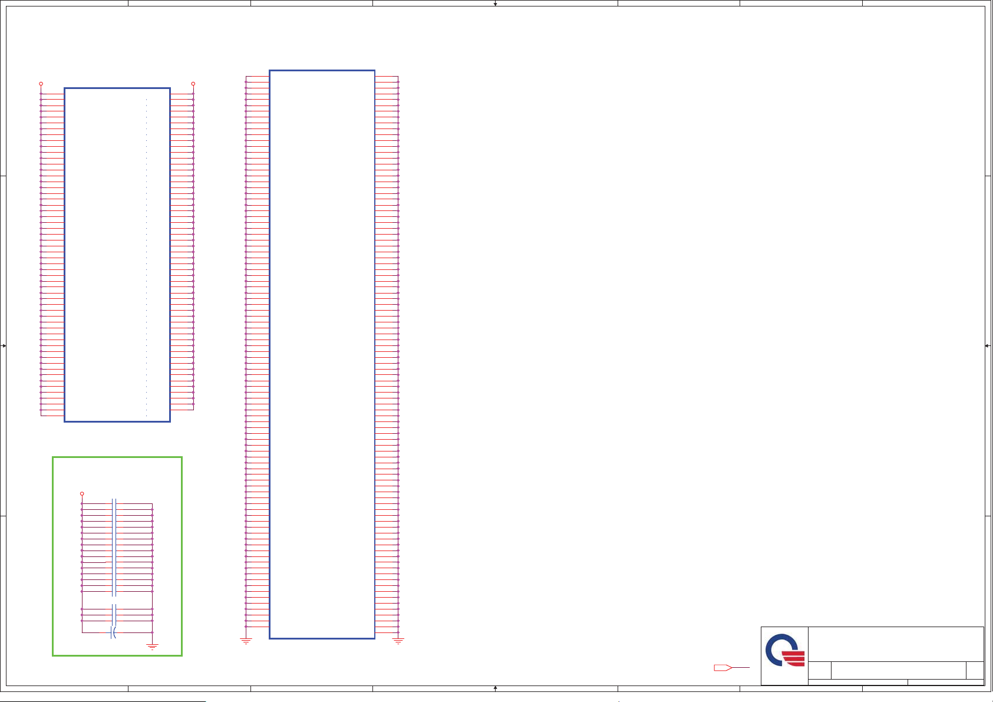
Task: Click power circle at small component's top-right
Action: (x=193, y=84)
